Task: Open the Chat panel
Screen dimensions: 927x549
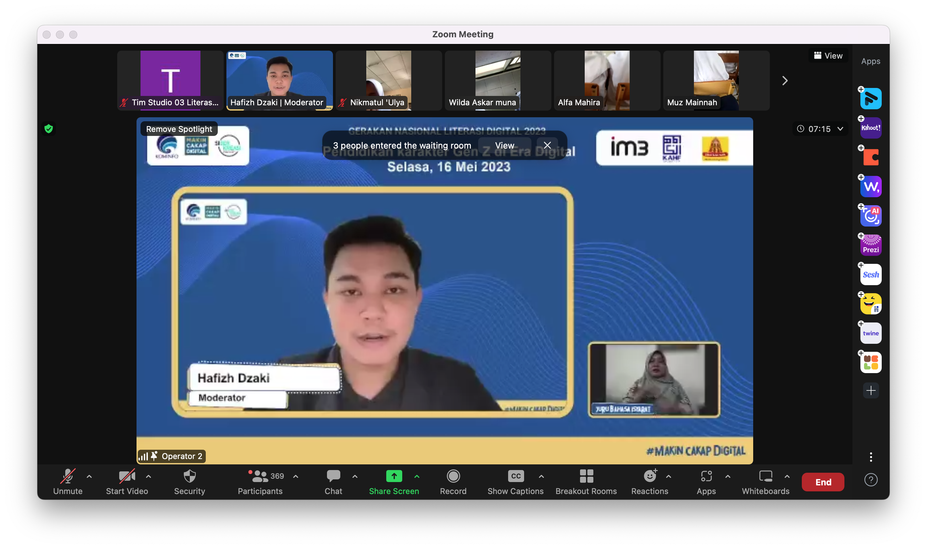Action: click(333, 482)
